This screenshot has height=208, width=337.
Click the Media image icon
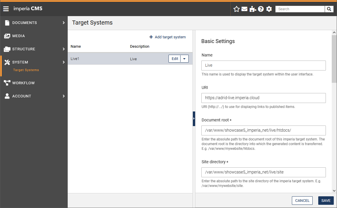tap(7, 36)
